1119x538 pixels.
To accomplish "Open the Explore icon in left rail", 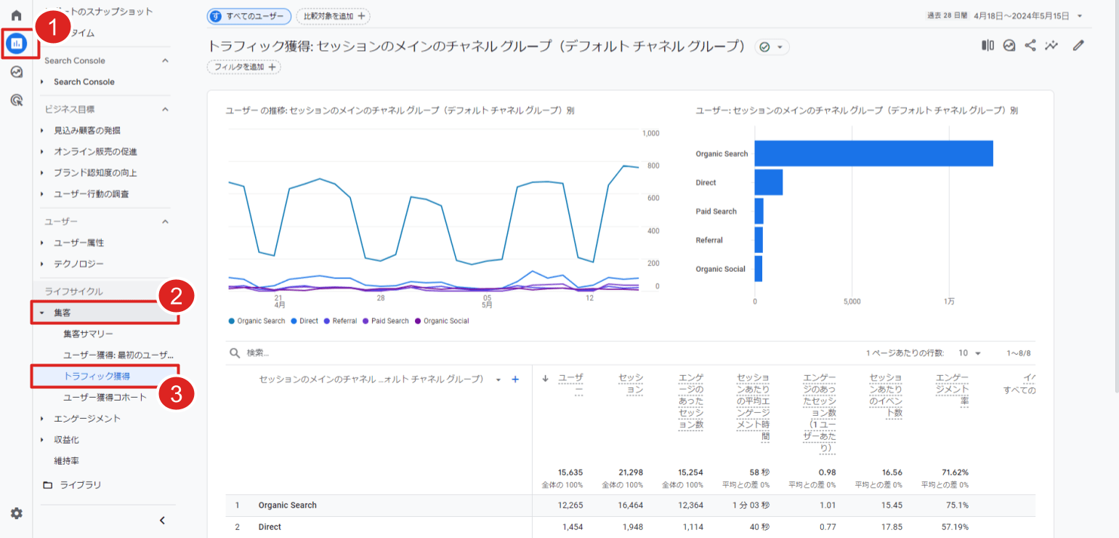I will pyautogui.click(x=16, y=72).
